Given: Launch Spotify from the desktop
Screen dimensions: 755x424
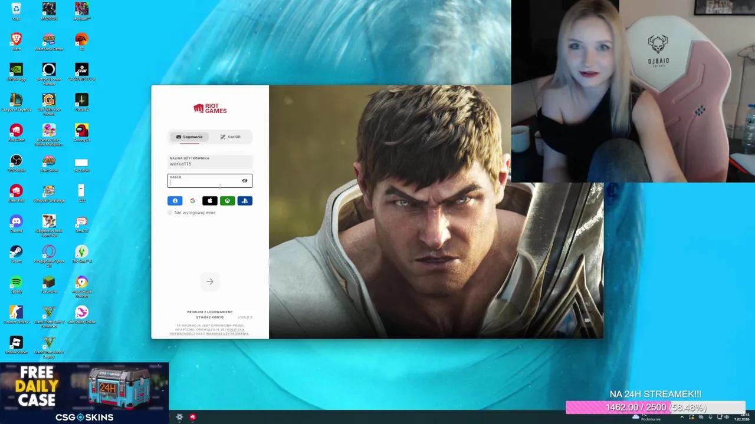Looking at the screenshot, I should (16, 284).
